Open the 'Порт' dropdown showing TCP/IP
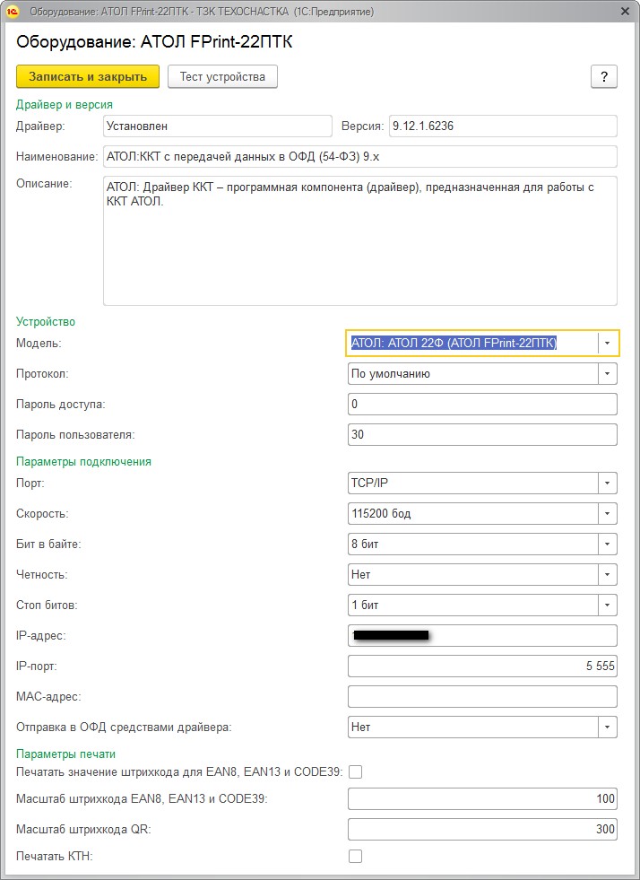 point(608,484)
